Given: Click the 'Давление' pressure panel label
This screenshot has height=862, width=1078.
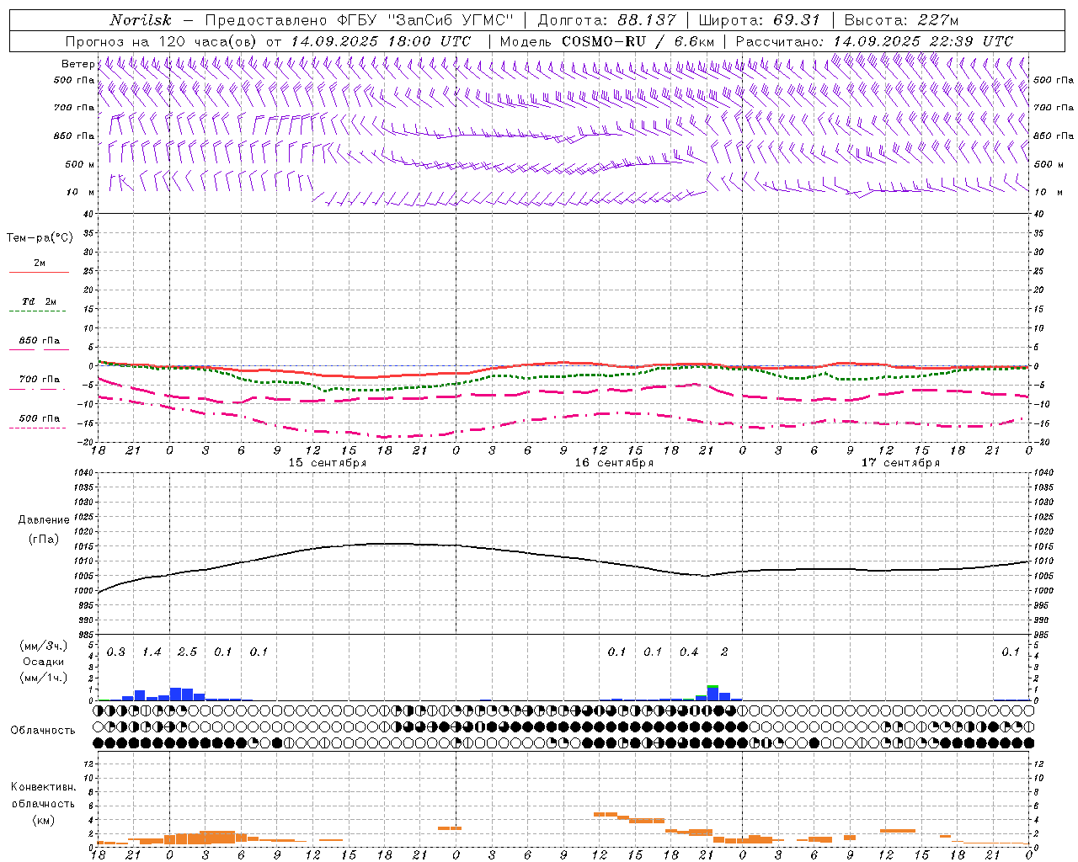Looking at the screenshot, I should point(44,520).
